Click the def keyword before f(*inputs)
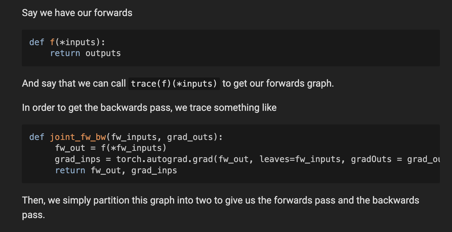This screenshot has height=232, width=452. [37, 42]
